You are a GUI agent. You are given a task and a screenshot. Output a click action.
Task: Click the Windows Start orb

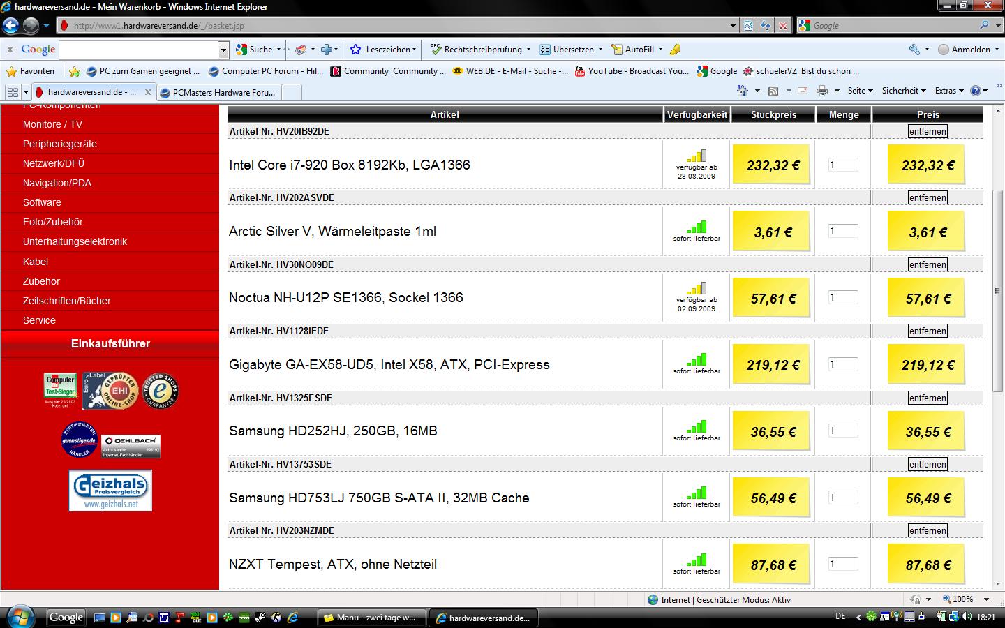[20, 617]
